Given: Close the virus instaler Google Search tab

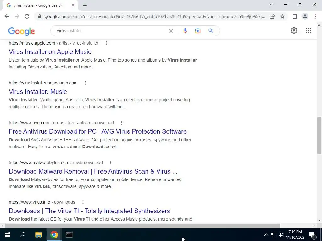Looking at the screenshot, I should (x=73, y=6).
